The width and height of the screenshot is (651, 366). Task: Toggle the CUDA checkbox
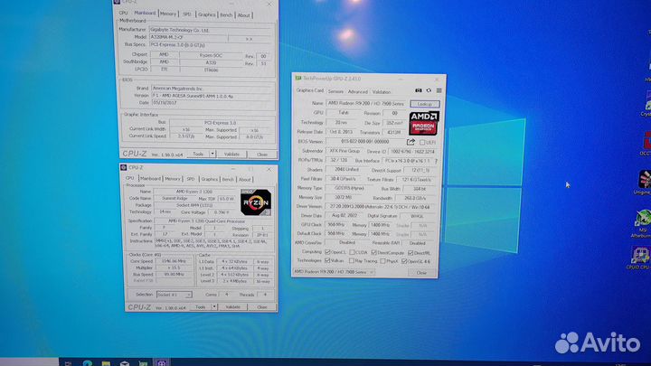click(x=352, y=252)
